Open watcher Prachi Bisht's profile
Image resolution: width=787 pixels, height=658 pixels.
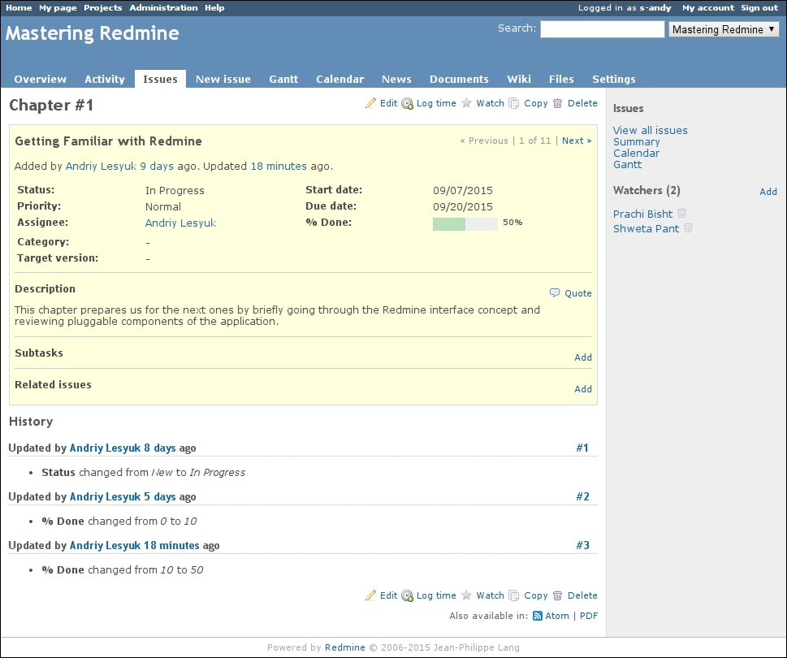pos(642,214)
